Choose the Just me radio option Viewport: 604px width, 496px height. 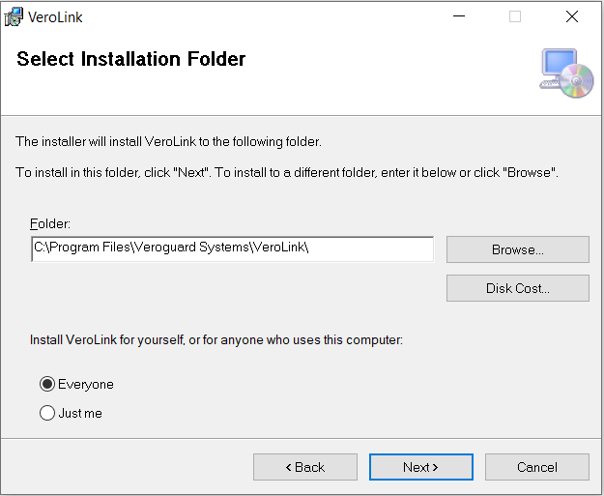[47, 414]
